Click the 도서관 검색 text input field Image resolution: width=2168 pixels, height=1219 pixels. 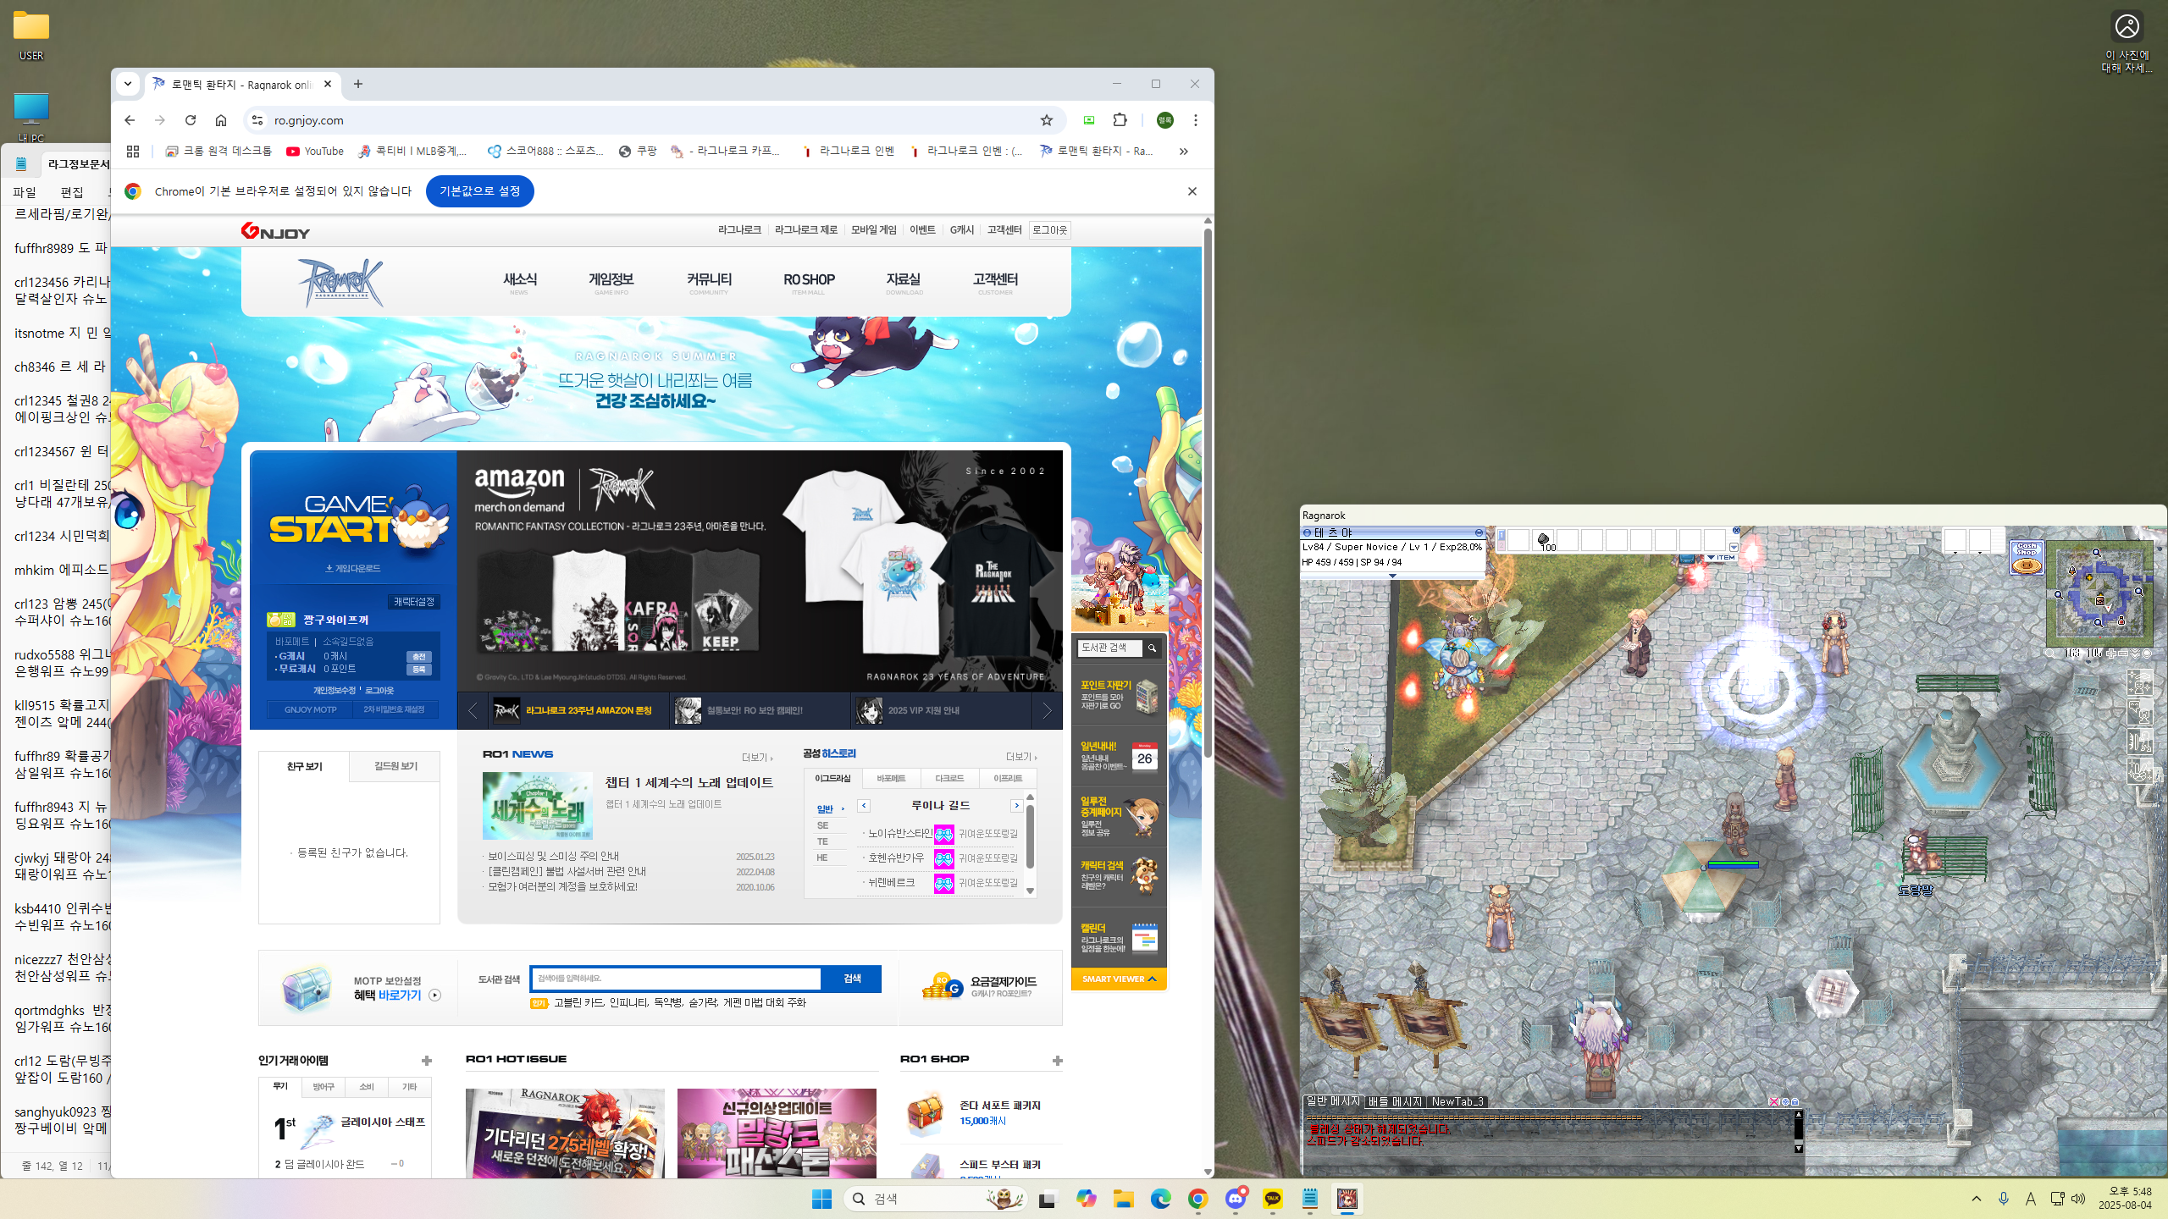677,979
